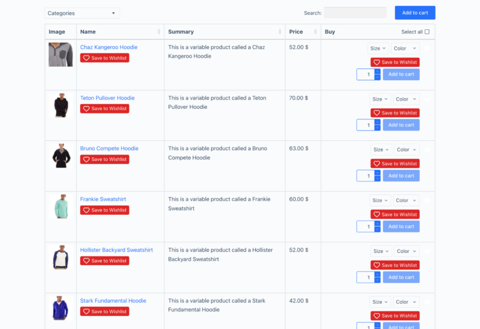The width and height of the screenshot is (480, 329).
Task: Save Frankie Sweatshirt to wishlist under name
Action: 105,210
